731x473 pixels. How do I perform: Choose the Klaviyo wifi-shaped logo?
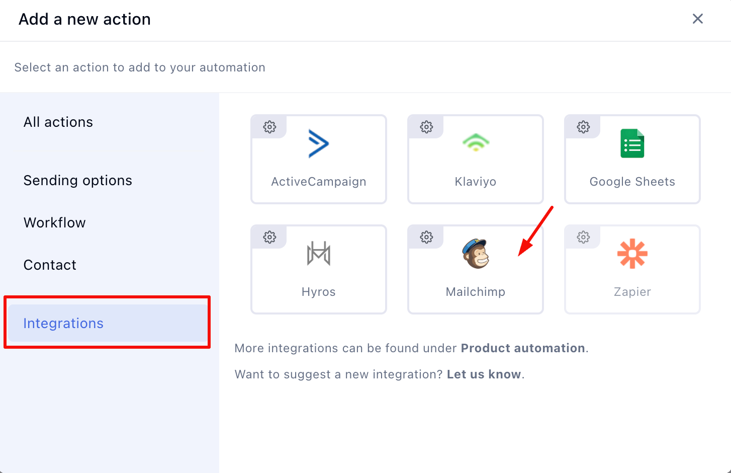click(476, 143)
